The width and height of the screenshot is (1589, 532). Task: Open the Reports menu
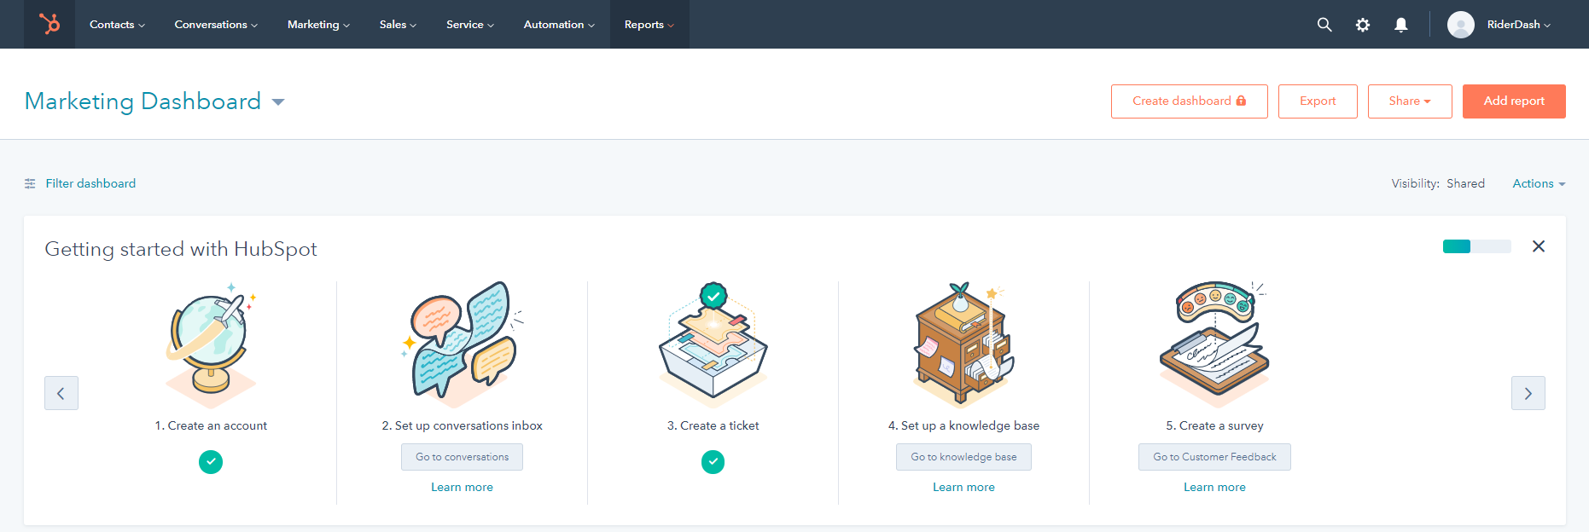point(649,25)
